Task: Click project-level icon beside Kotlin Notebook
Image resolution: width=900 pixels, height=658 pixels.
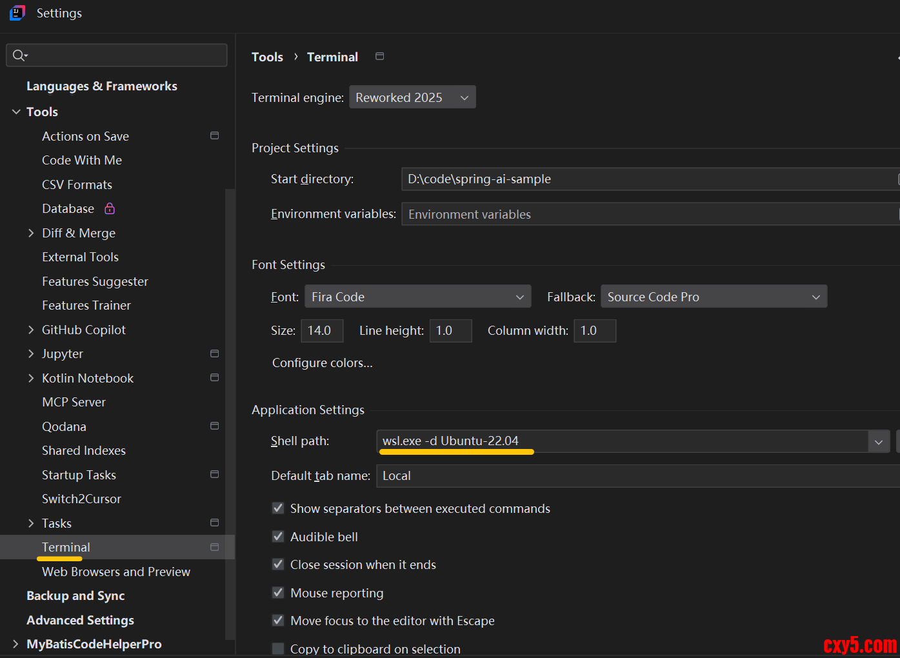Action: [214, 378]
